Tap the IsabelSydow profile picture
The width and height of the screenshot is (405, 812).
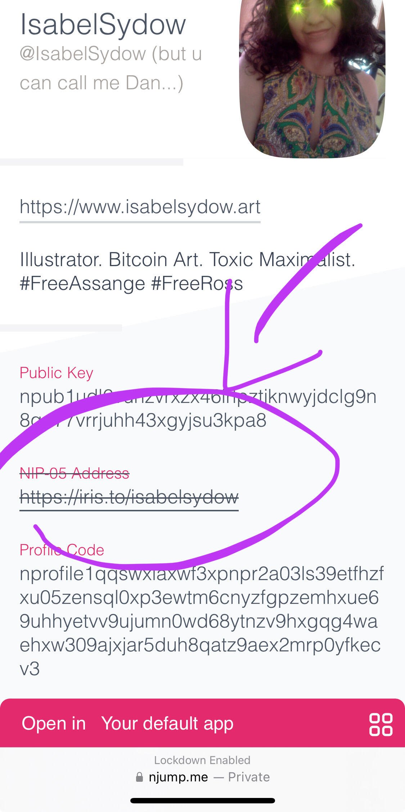[x=312, y=79]
